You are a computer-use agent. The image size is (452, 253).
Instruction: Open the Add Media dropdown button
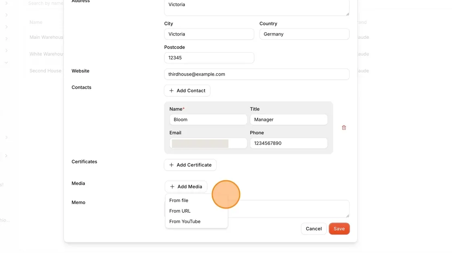[186, 187]
